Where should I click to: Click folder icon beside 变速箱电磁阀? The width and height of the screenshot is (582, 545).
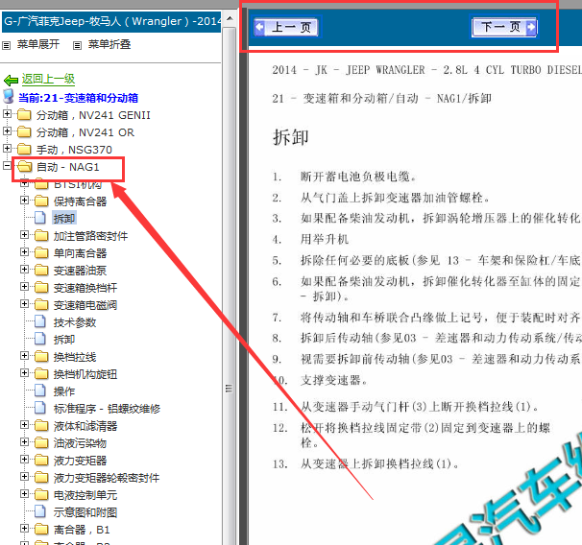tap(41, 305)
